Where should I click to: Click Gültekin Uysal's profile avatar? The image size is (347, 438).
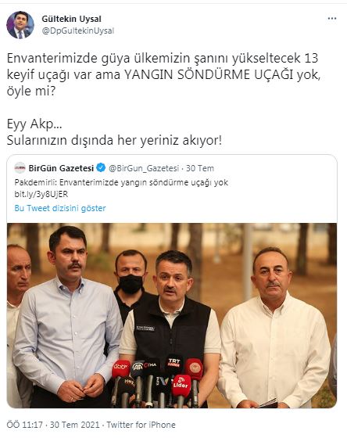[20, 25]
